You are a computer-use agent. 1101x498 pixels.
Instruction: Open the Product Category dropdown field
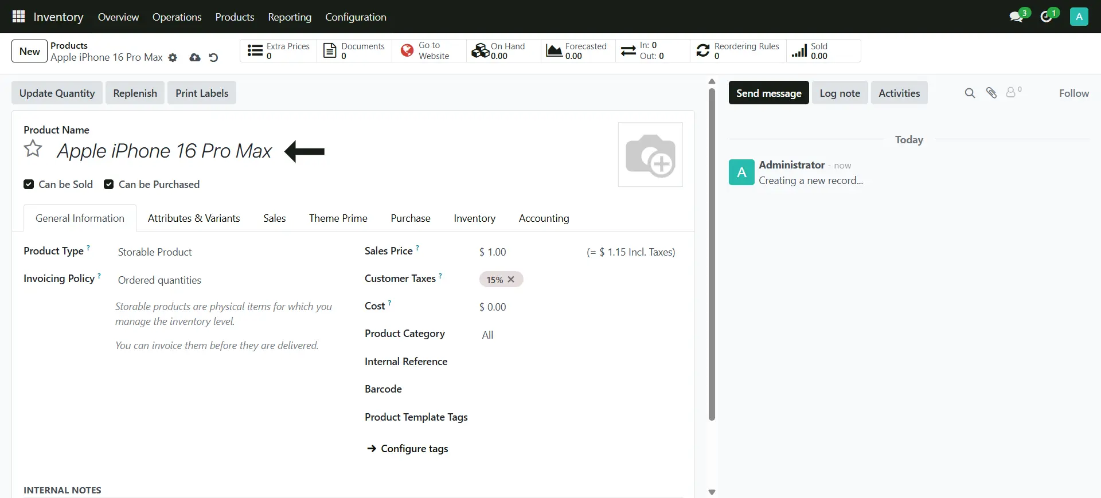(x=573, y=335)
